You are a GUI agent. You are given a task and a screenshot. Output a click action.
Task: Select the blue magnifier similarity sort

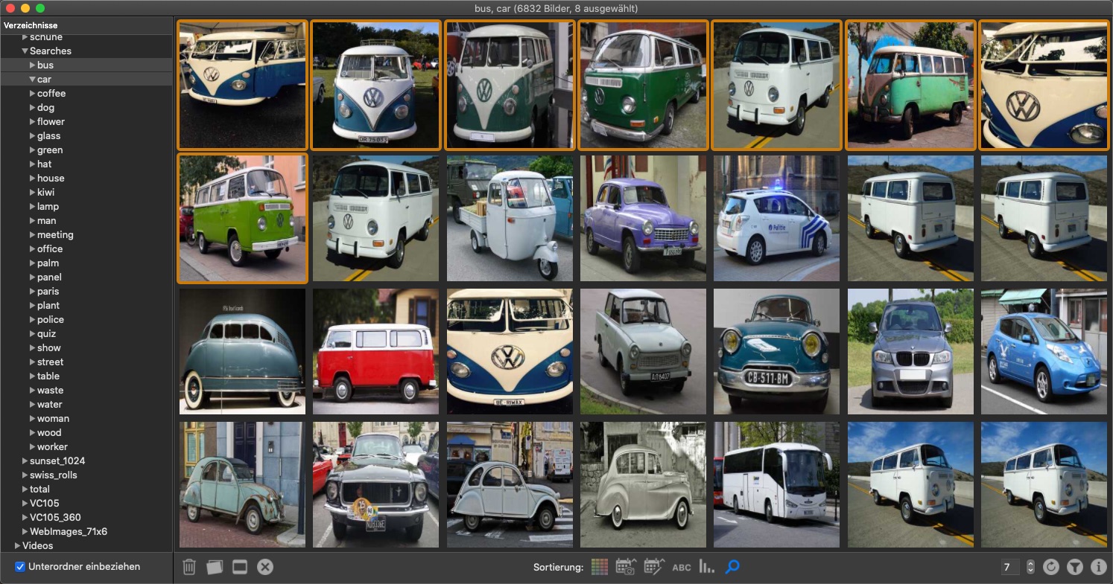point(732,567)
